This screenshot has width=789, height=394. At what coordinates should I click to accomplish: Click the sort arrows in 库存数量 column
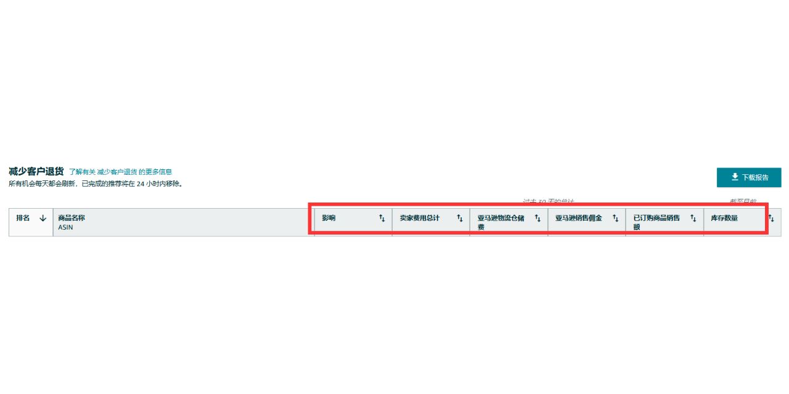click(x=771, y=218)
